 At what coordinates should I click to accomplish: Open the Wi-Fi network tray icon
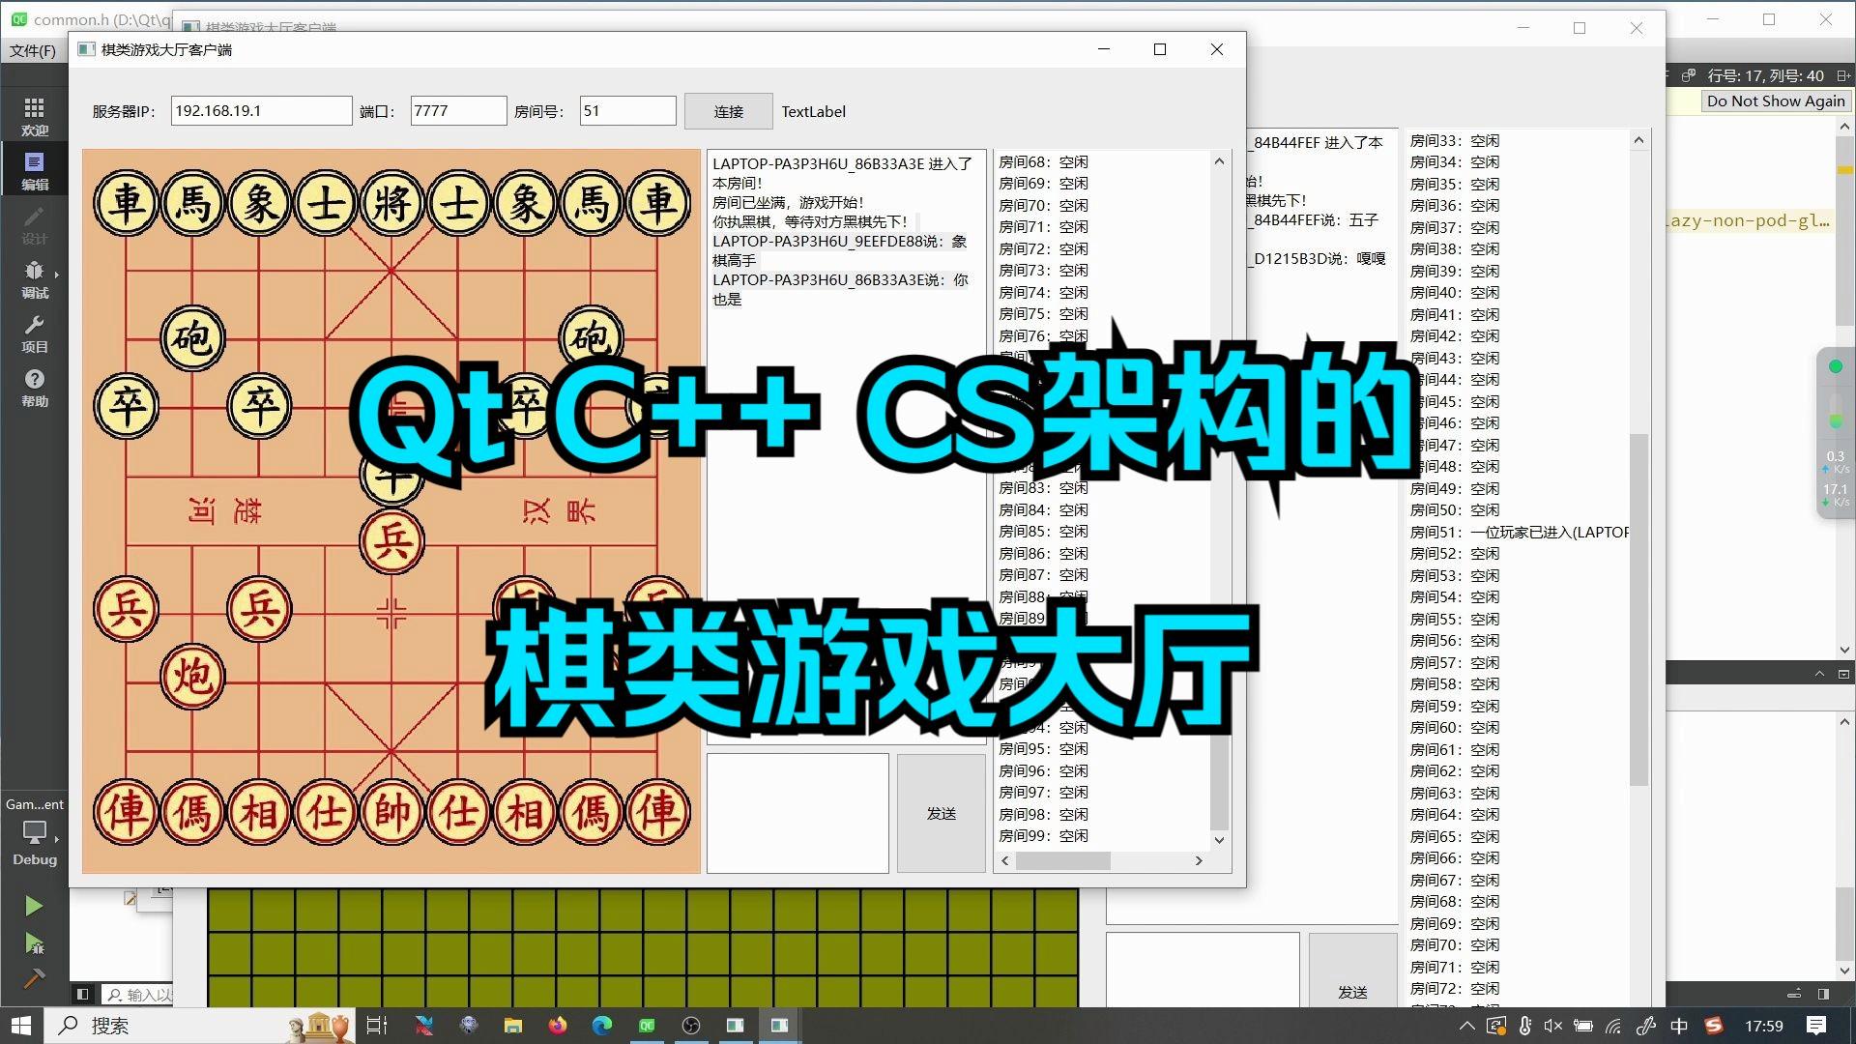[1613, 1026]
